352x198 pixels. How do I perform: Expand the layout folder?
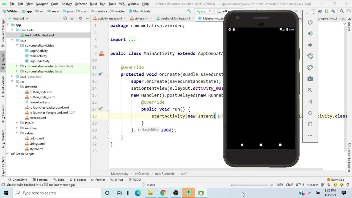coord(16,123)
